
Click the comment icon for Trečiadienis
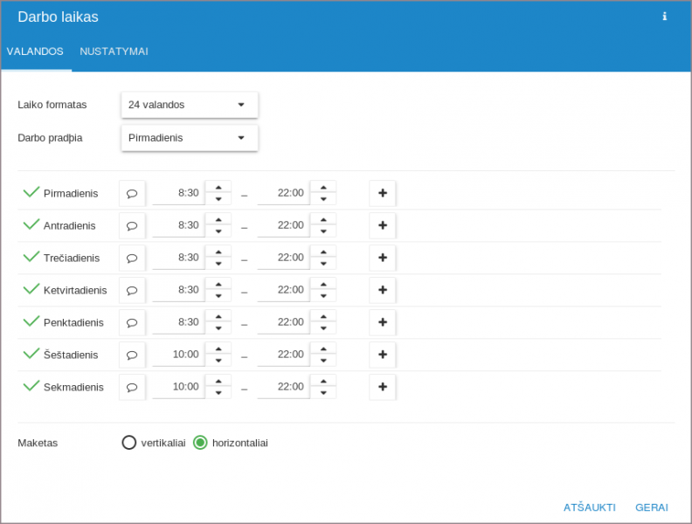pos(132,259)
